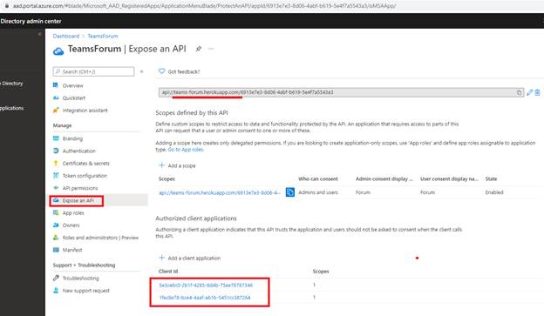
Task: Open the Authentication menu item
Action: click(78, 151)
